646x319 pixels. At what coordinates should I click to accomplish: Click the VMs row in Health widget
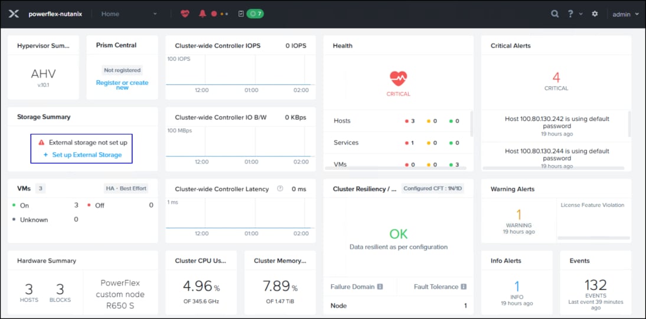point(397,165)
